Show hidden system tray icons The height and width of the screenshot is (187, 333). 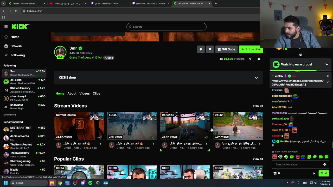(287, 183)
